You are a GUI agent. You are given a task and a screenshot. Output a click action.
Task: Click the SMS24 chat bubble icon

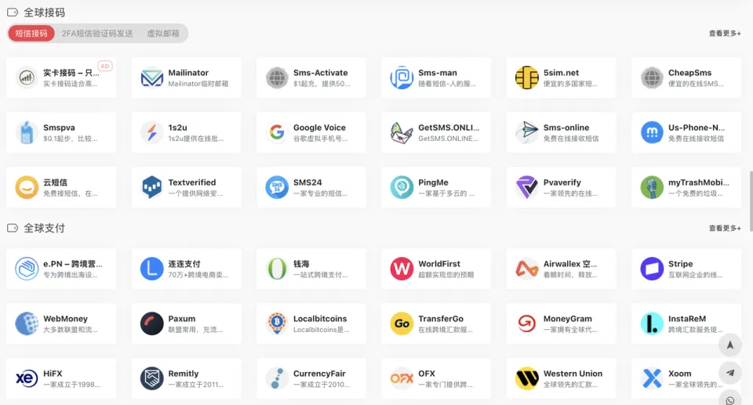pyautogui.click(x=277, y=187)
